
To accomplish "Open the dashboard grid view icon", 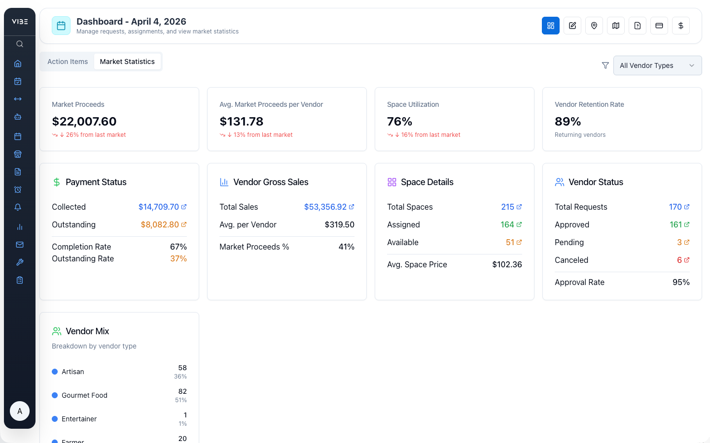I will (x=551, y=26).
